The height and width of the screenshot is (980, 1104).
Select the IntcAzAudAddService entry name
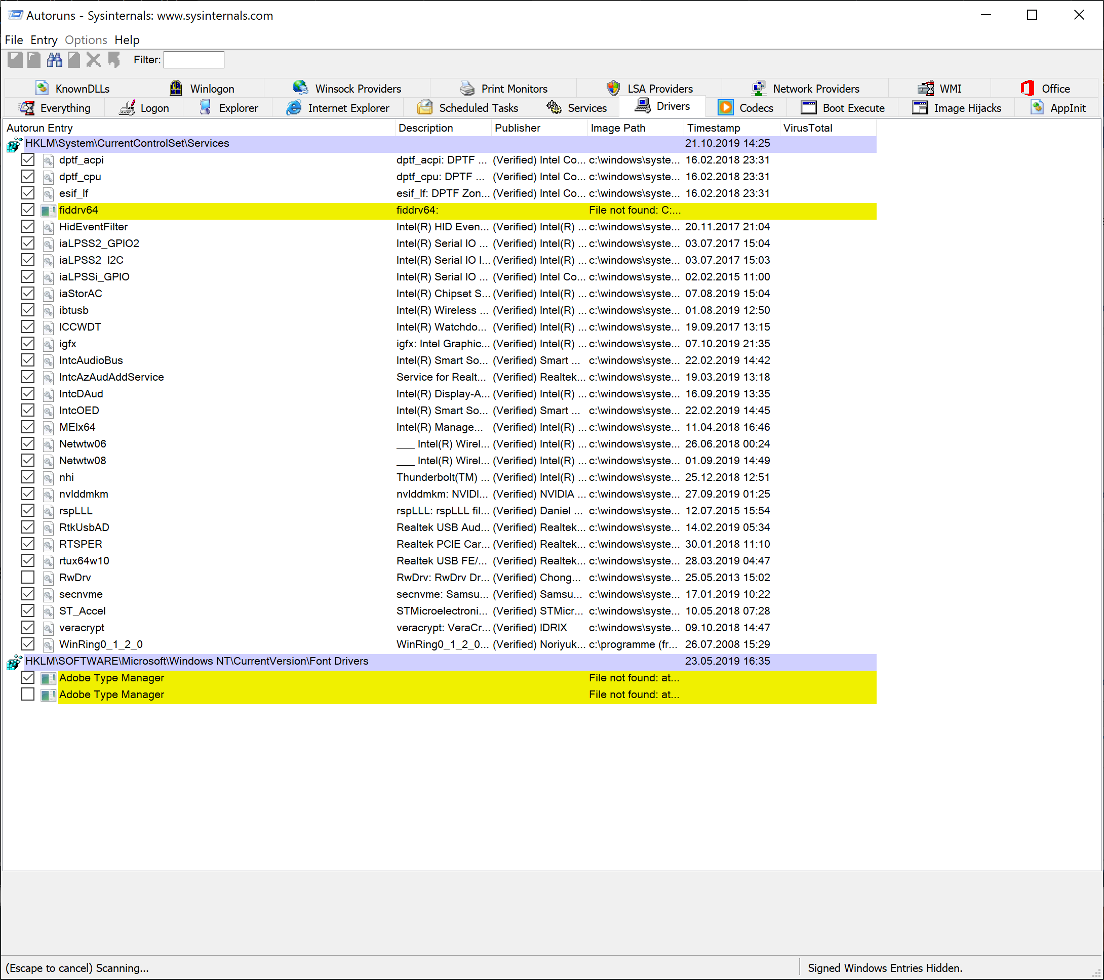pos(111,378)
